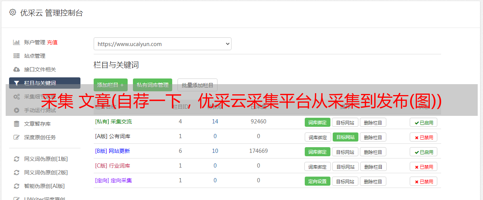Toggle 已禁用 status for 公有词库

(x=424, y=137)
